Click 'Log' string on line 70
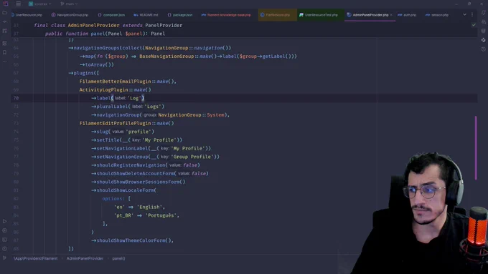The image size is (488, 274). 134,98
